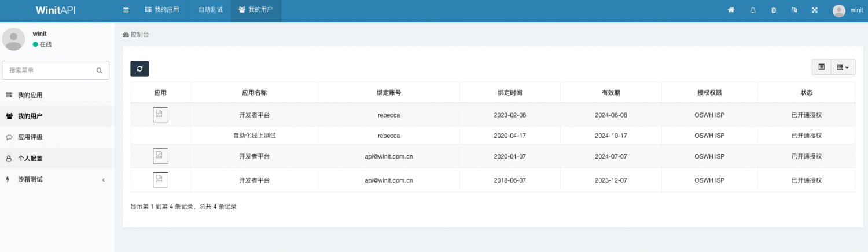
Task: Go to home via house icon
Action: click(731, 10)
